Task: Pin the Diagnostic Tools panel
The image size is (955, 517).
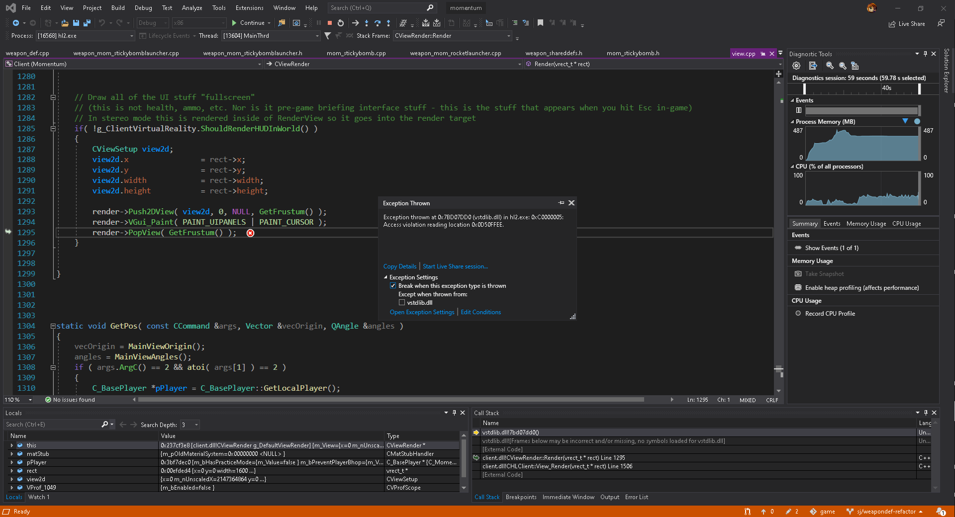Action: click(x=925, y=54)
